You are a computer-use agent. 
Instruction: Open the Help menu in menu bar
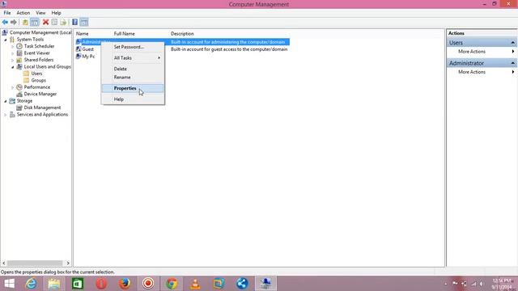tap(56, 13)
